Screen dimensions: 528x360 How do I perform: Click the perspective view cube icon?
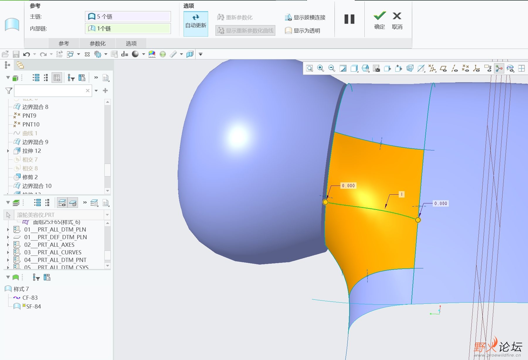click(410, 68)
